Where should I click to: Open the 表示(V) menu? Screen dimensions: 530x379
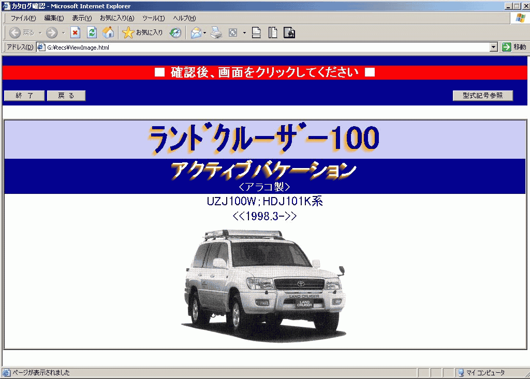(x=82, y=18)
